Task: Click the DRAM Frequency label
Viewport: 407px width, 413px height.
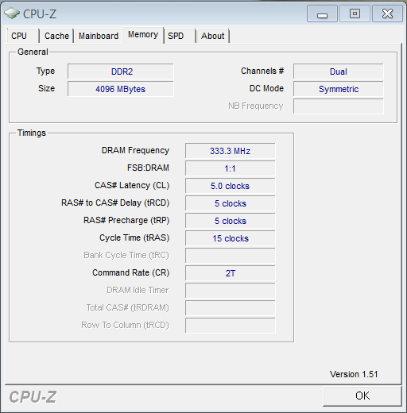Action: [135, 150]
